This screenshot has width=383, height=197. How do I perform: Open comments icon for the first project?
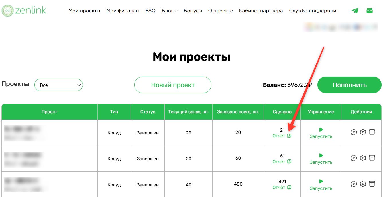tap(354, 132)
